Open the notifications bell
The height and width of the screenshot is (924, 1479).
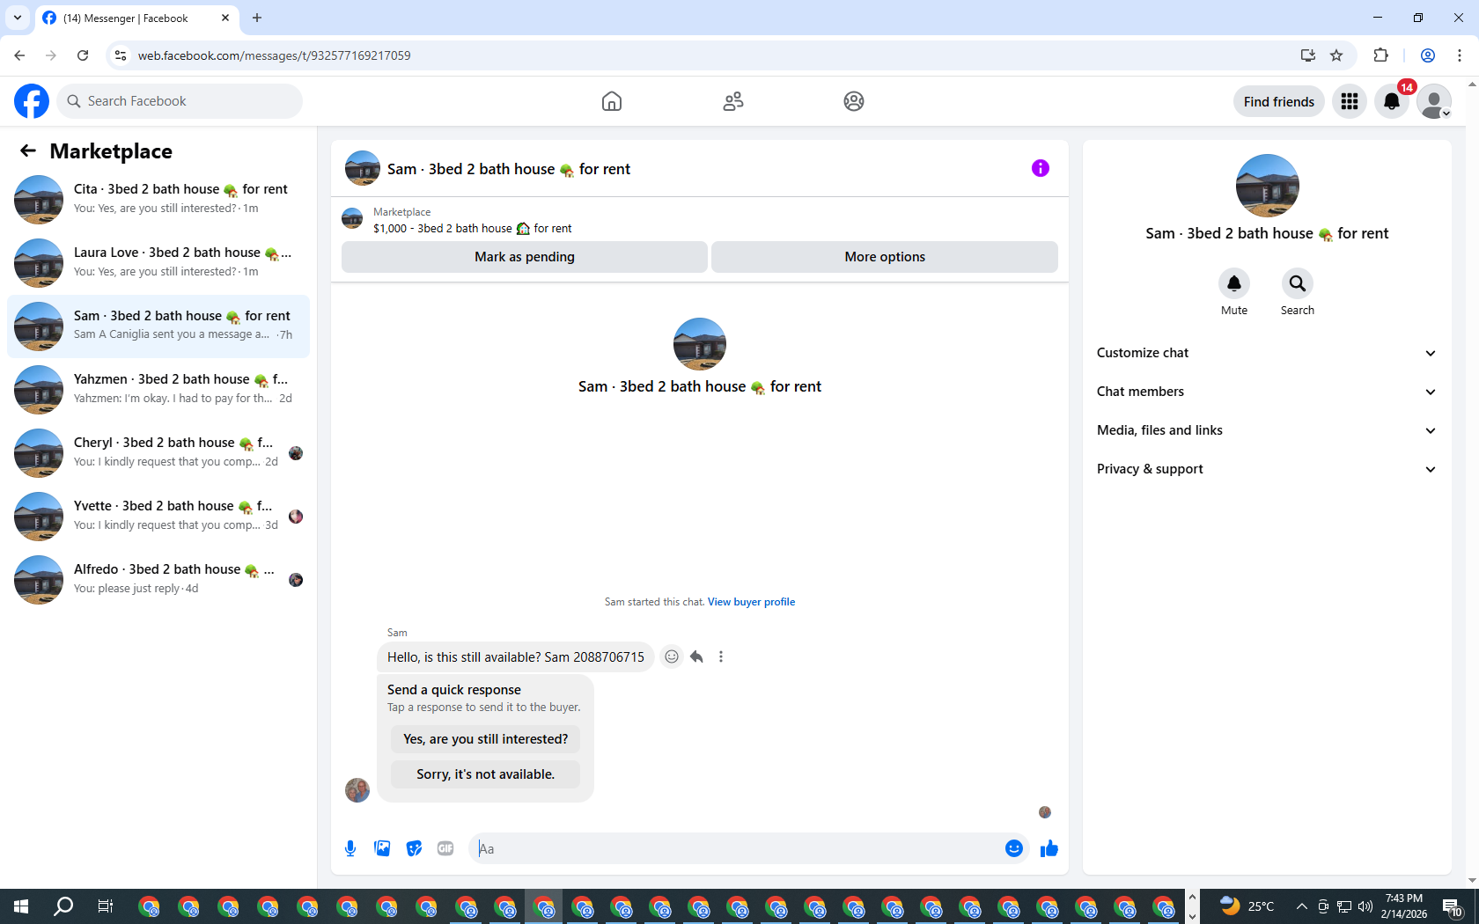click(1392, 101)
